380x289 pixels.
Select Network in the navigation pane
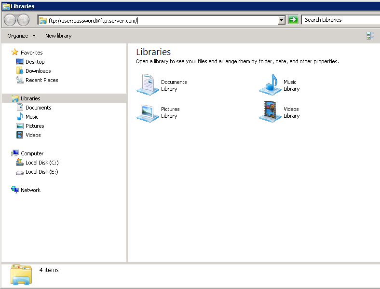30,190
